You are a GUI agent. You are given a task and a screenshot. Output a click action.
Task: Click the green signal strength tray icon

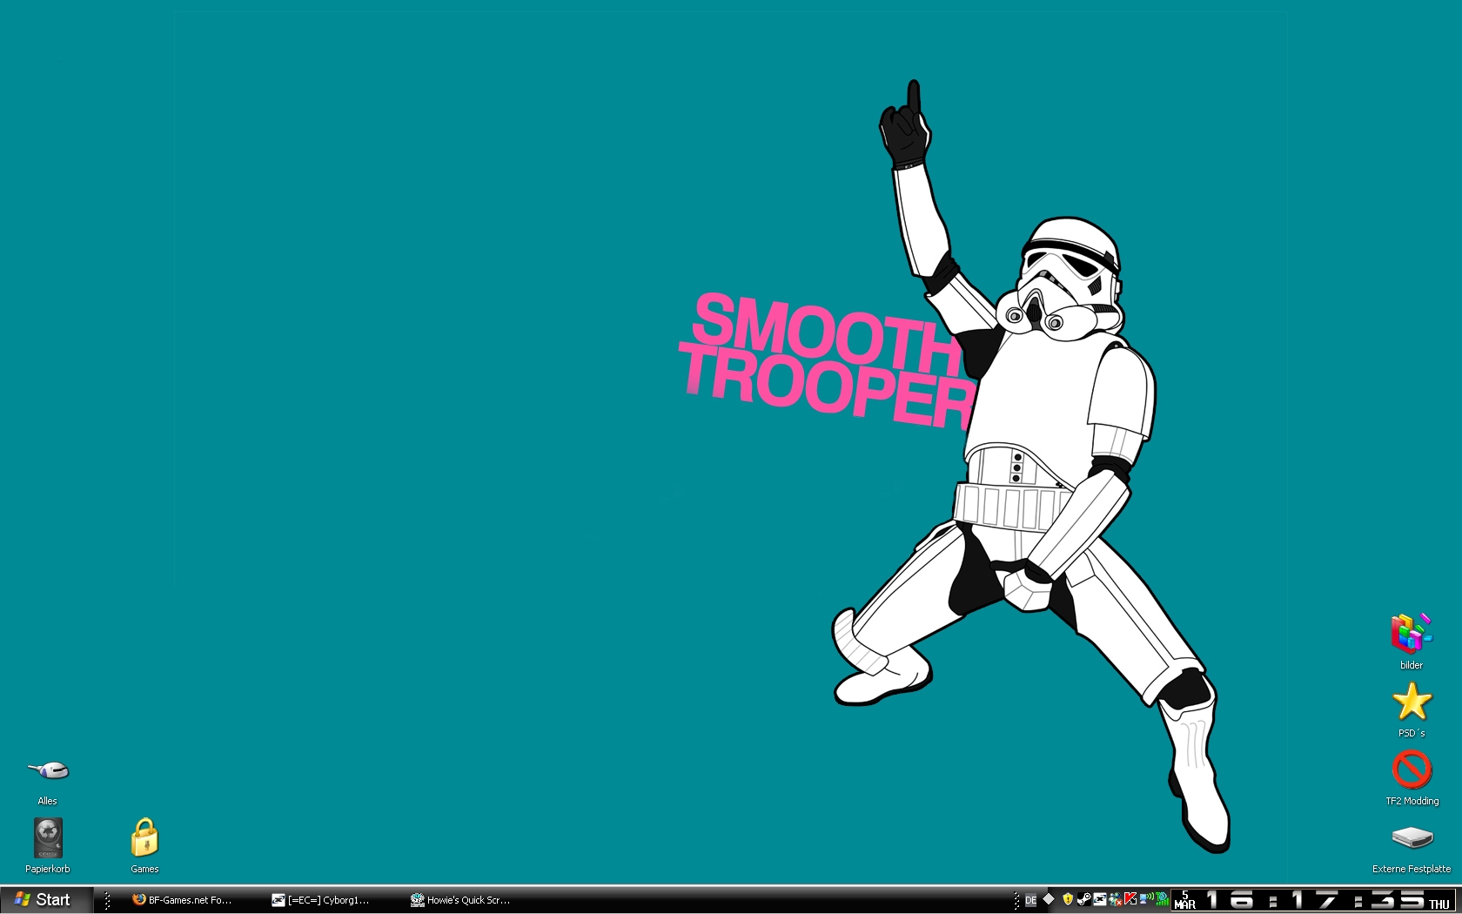click(x=1162, y=899)
